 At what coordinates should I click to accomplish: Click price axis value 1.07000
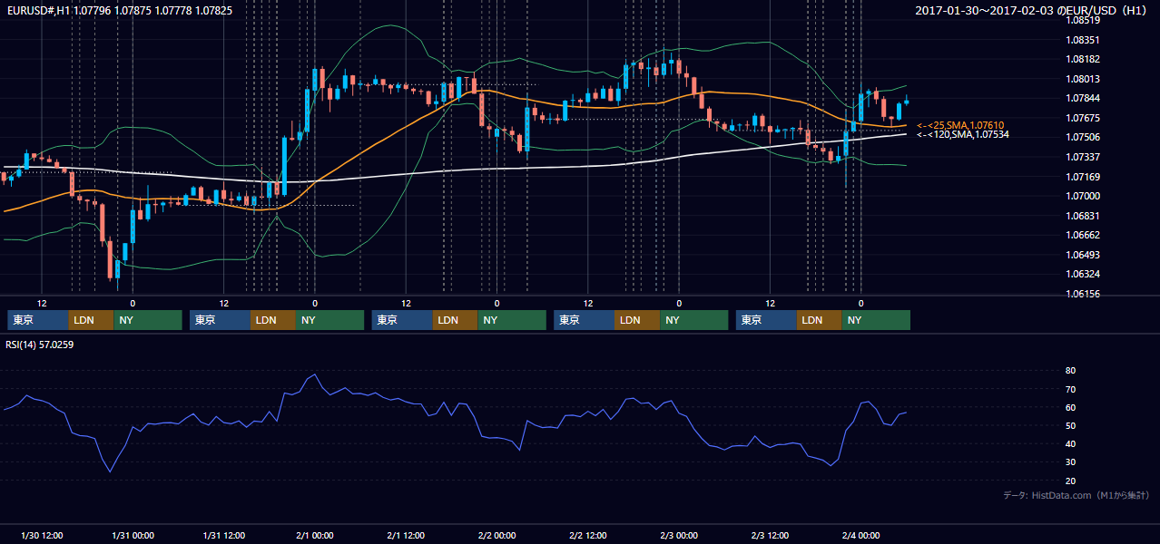(x=1083, y=196)
